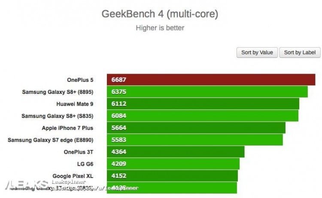
Task: Select the Huawei Mate 9 bar
Action: [x=203, y=104]
